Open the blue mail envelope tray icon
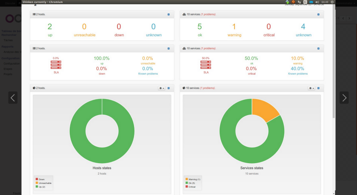 tap(311, 2)
